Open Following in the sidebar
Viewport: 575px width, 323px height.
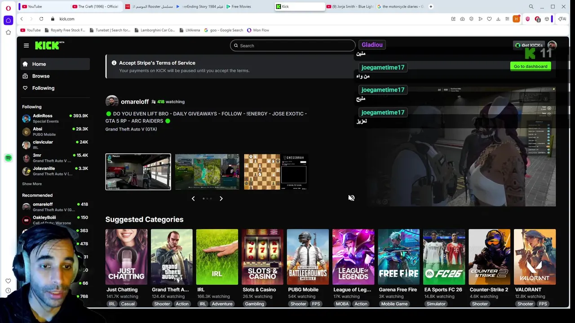pyautogui.click(x=55, y=88)
